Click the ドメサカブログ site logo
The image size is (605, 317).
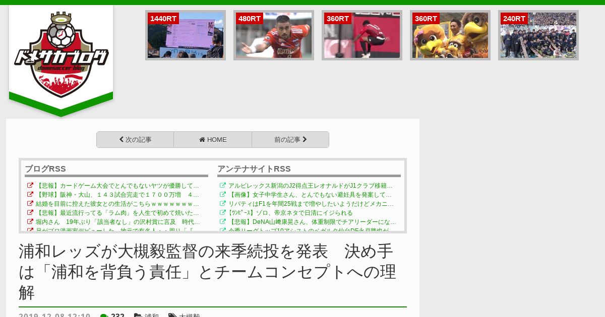click(61, 54)
